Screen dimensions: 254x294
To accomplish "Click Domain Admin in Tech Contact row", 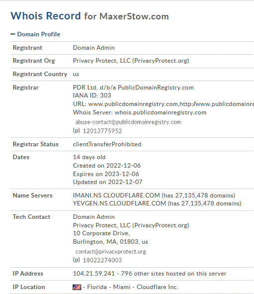I will coord(94,217).
